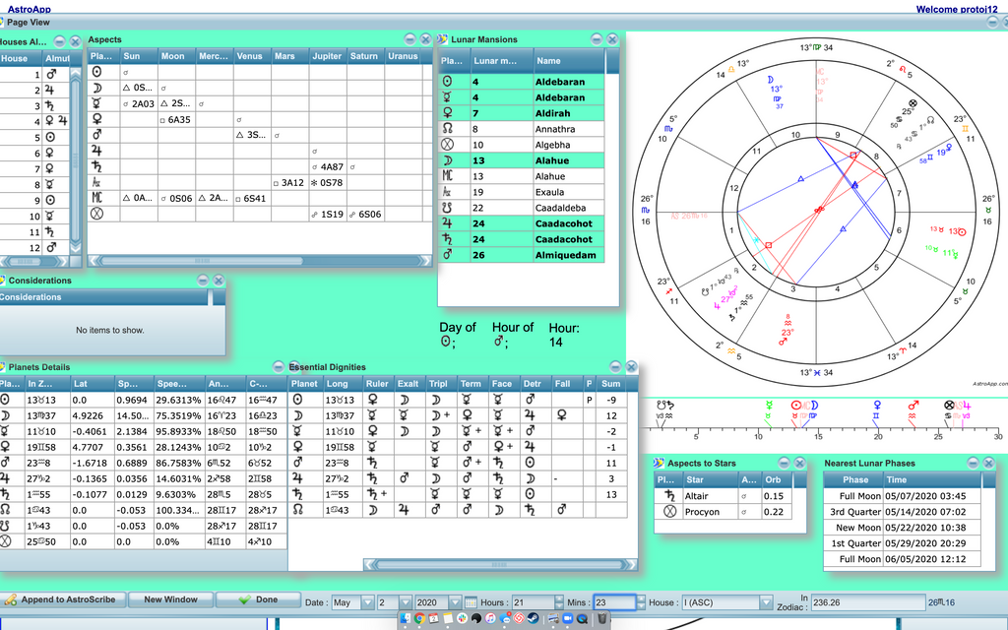Click the Lunar Mansions panel logo icon

click(x=443, y=39)
